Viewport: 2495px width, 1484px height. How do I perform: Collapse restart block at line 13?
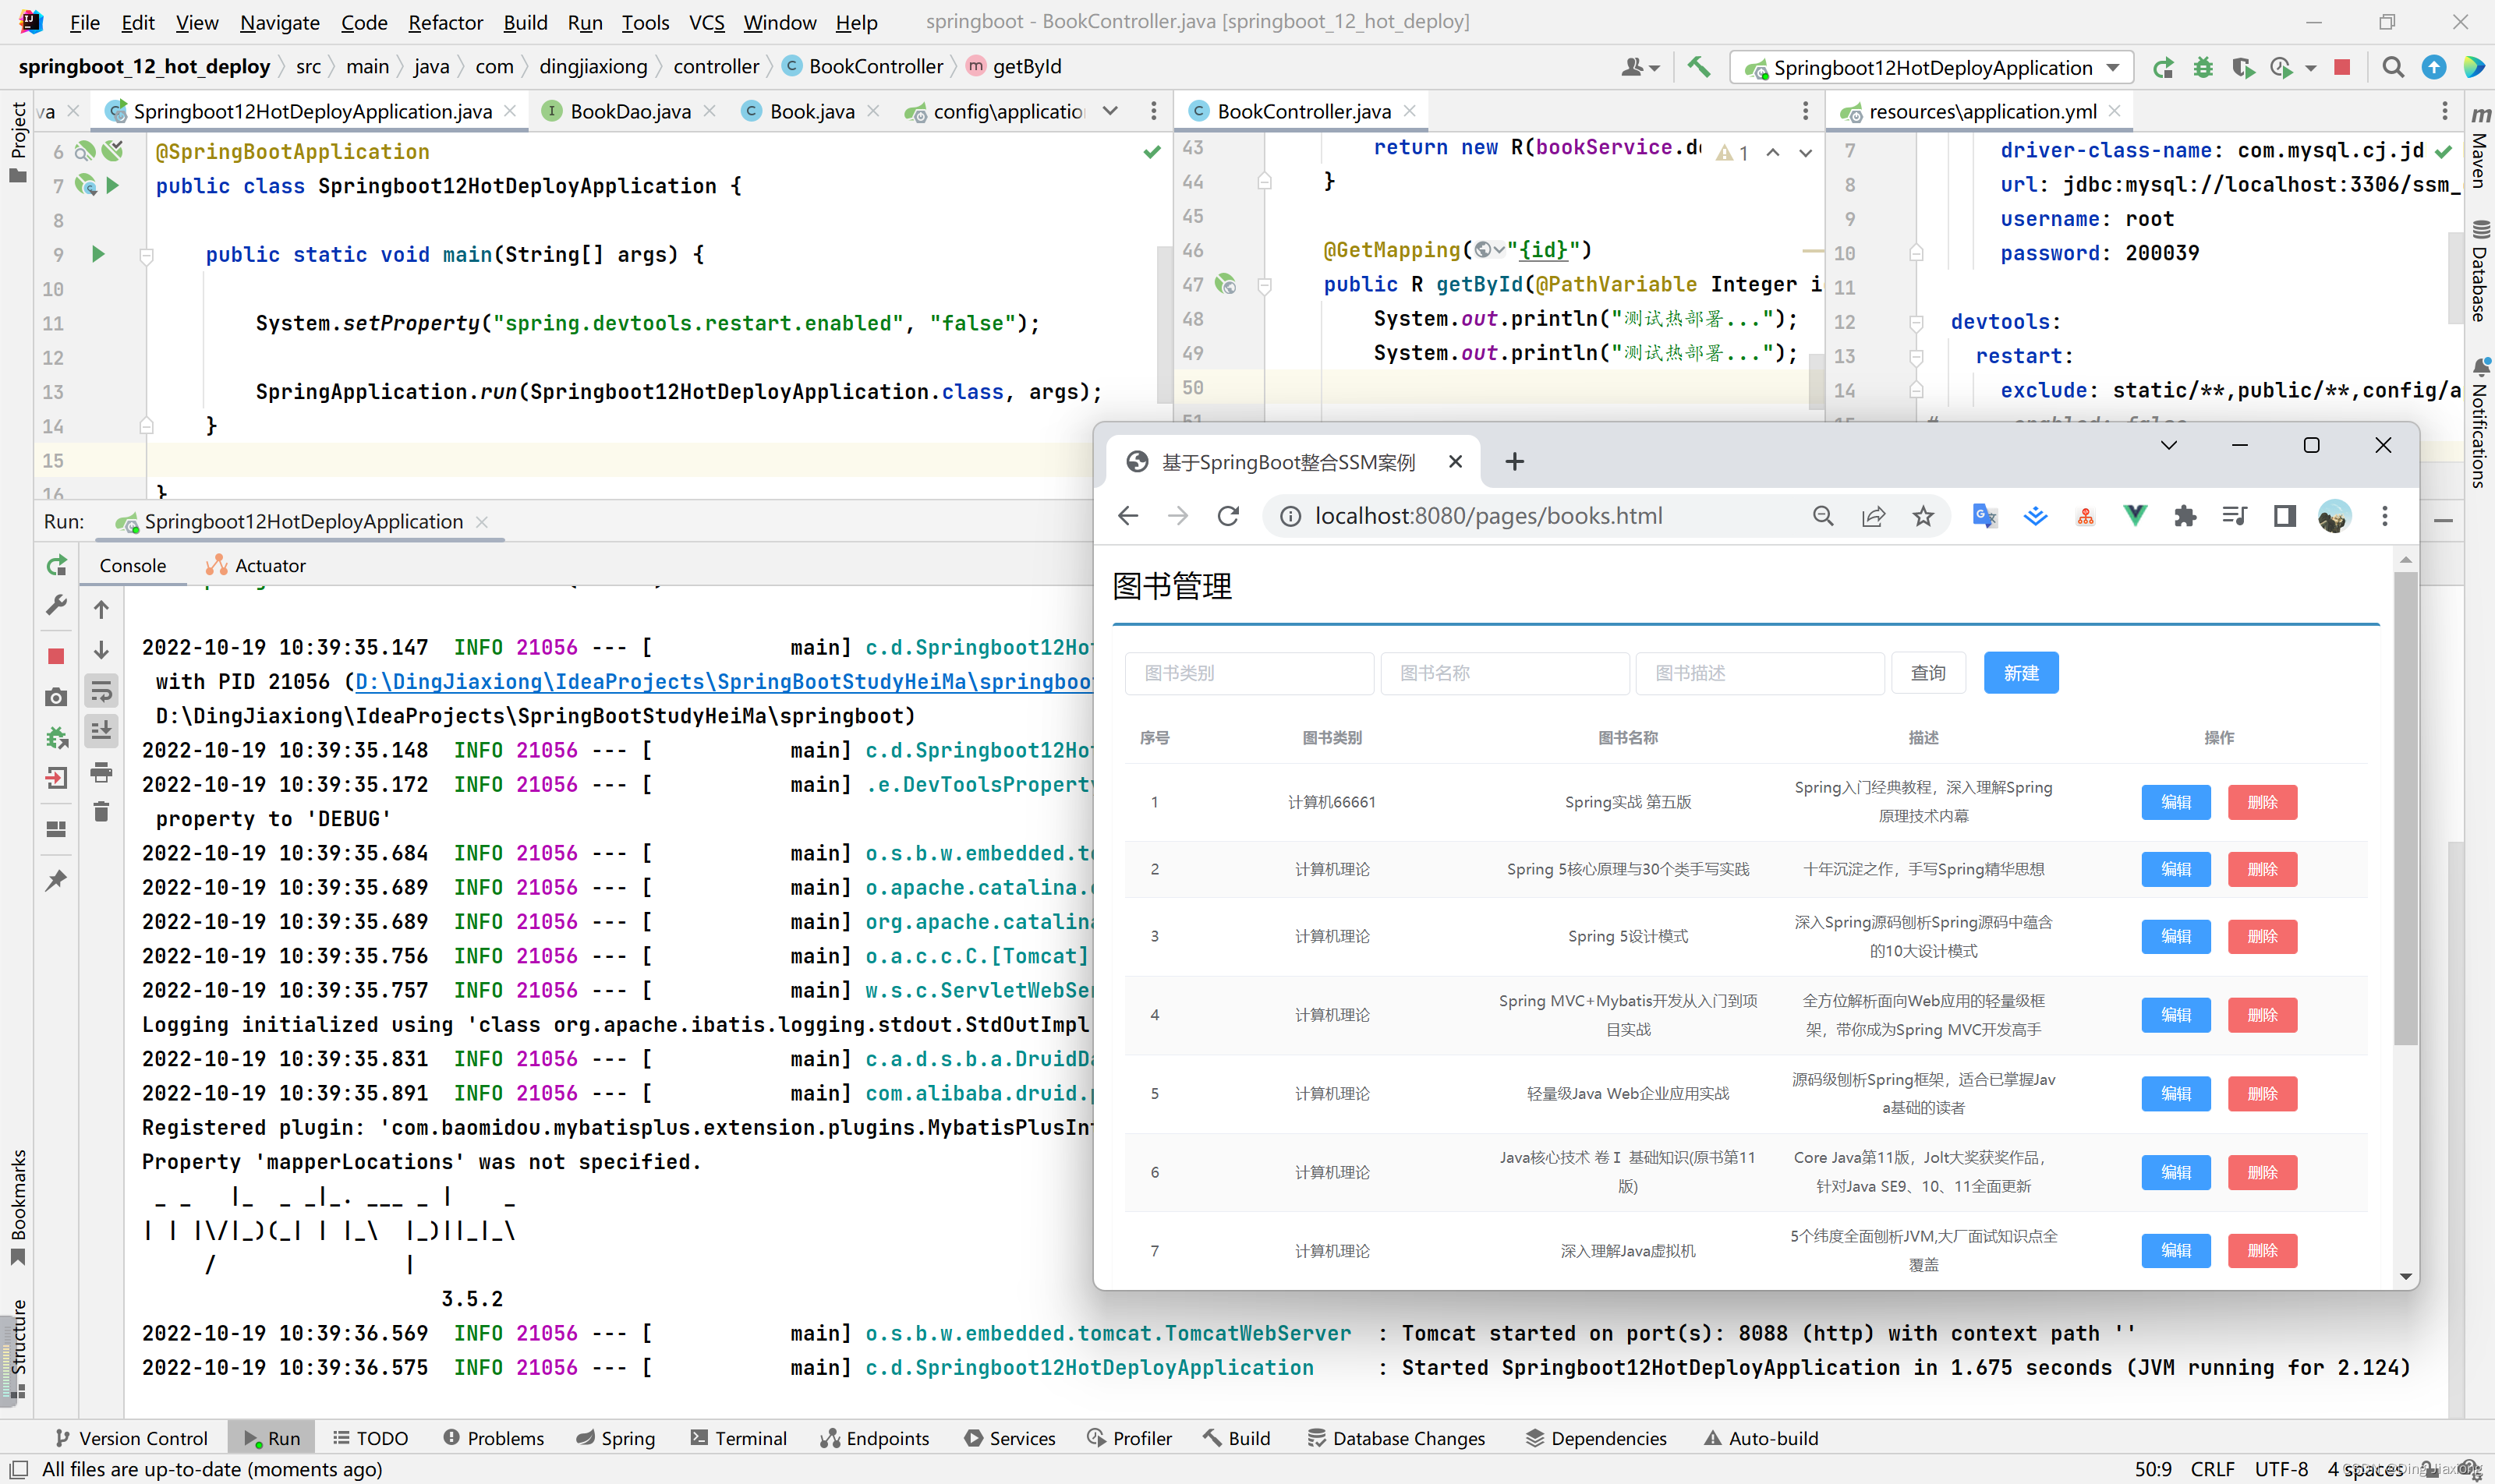click(1916, 357)
